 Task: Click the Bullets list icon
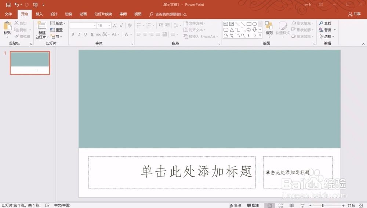139,25
